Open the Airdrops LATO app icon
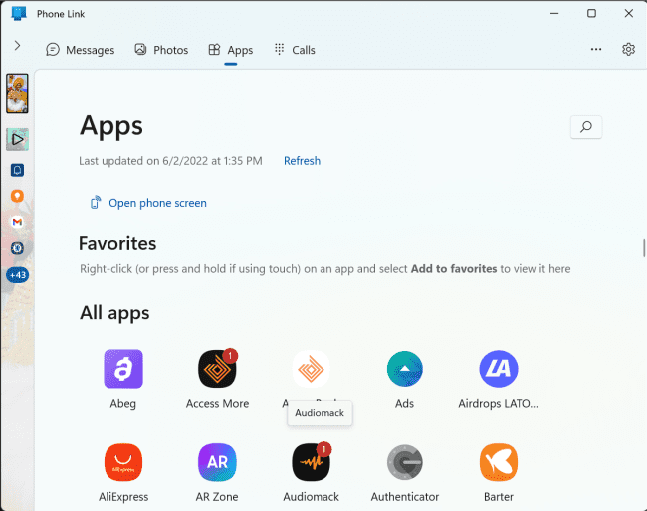The image size is (647, 511). 498,369
